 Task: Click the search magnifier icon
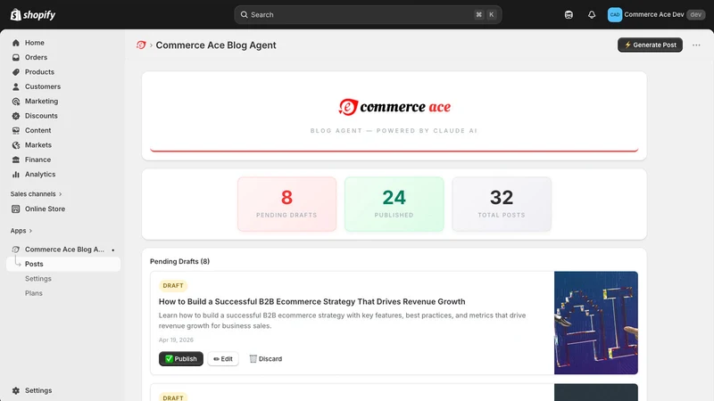point(244,14)
